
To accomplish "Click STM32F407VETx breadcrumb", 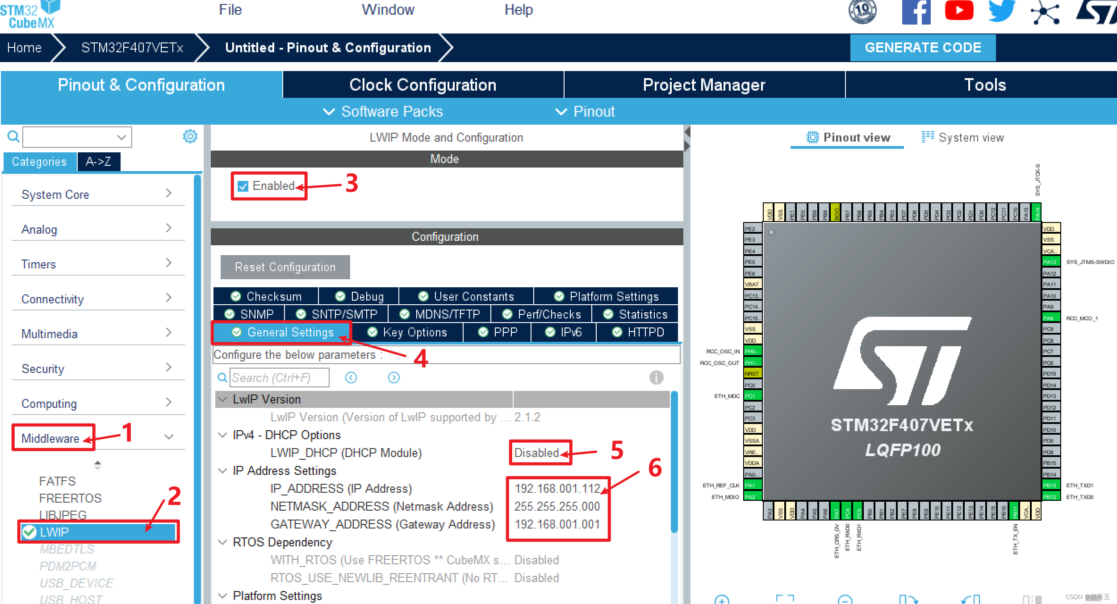I will tap(132, 47).
